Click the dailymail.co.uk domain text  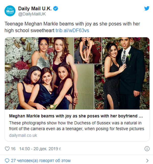tap(23, 135)
